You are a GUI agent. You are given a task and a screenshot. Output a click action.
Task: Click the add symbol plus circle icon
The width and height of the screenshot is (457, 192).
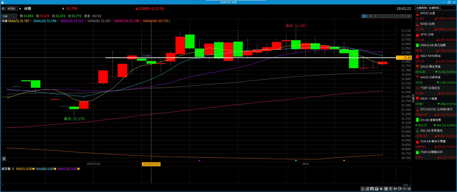(3, 9)
